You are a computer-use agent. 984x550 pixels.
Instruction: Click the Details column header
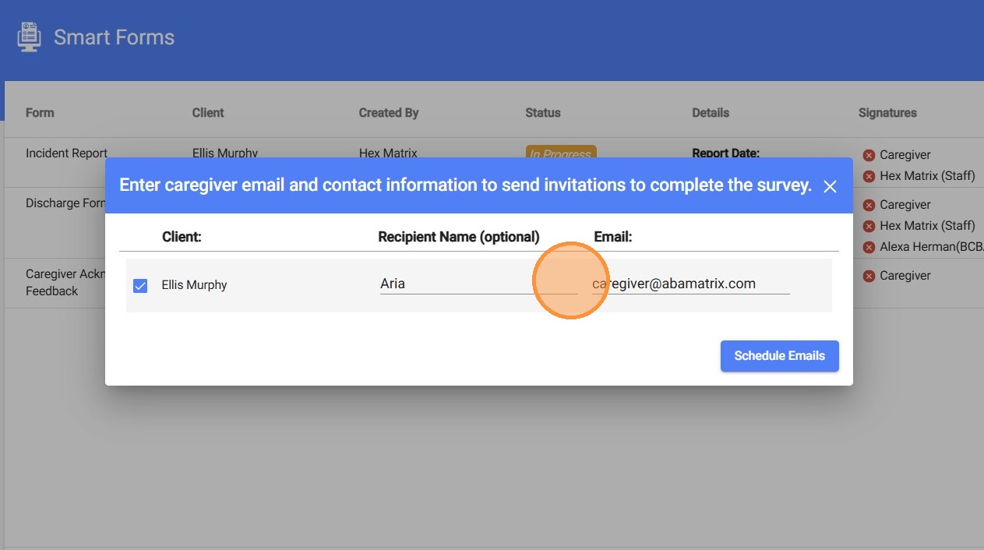click(711, 113)
